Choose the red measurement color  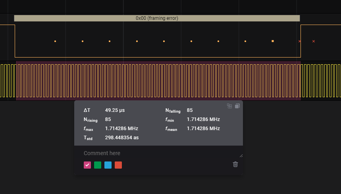click(118, 165)
